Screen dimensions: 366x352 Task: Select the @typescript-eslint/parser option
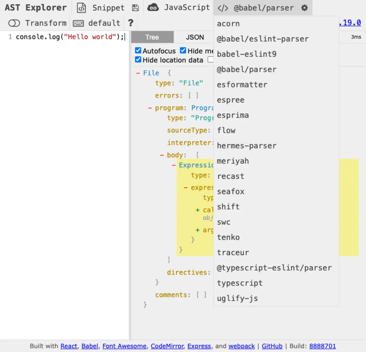click(274, 268)
